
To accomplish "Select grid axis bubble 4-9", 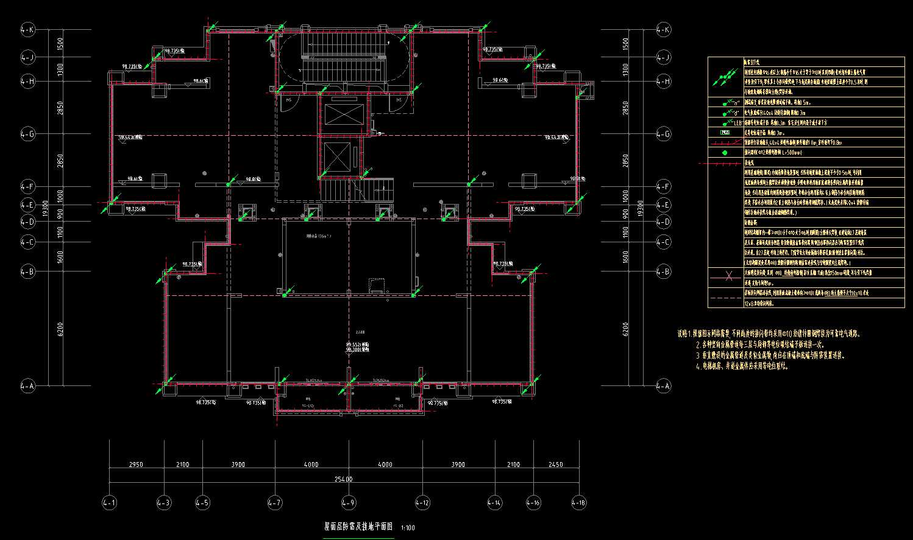I will click(348, 503).
